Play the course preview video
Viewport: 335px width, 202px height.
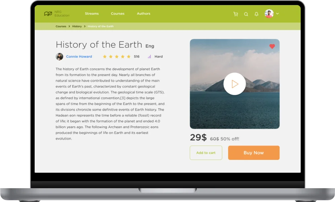234,84
